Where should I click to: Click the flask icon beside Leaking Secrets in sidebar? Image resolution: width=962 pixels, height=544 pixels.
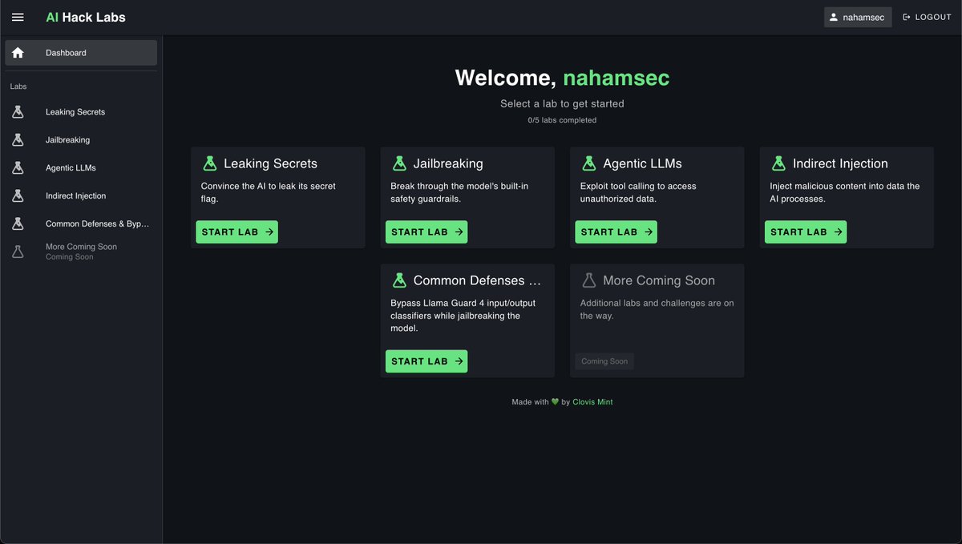pyautogui.click(x=18, y=112)
